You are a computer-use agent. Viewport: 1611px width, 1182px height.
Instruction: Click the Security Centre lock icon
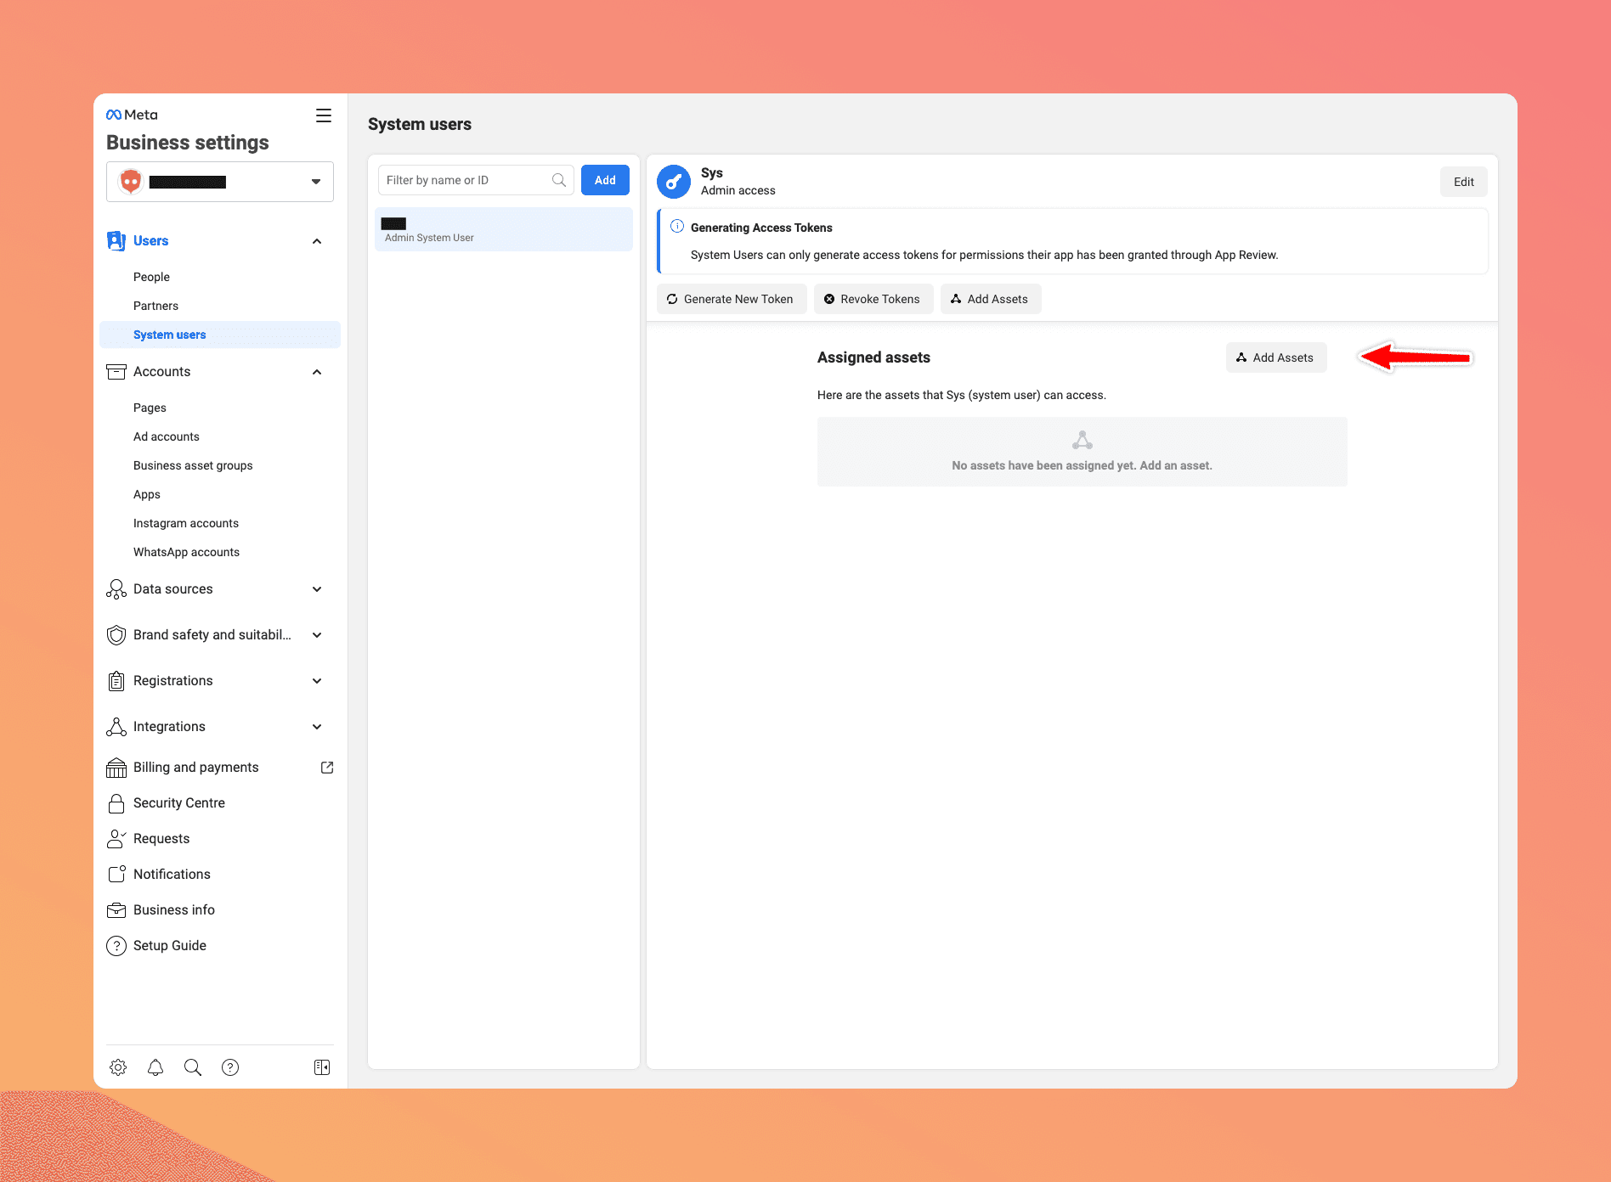coord(116,803)
